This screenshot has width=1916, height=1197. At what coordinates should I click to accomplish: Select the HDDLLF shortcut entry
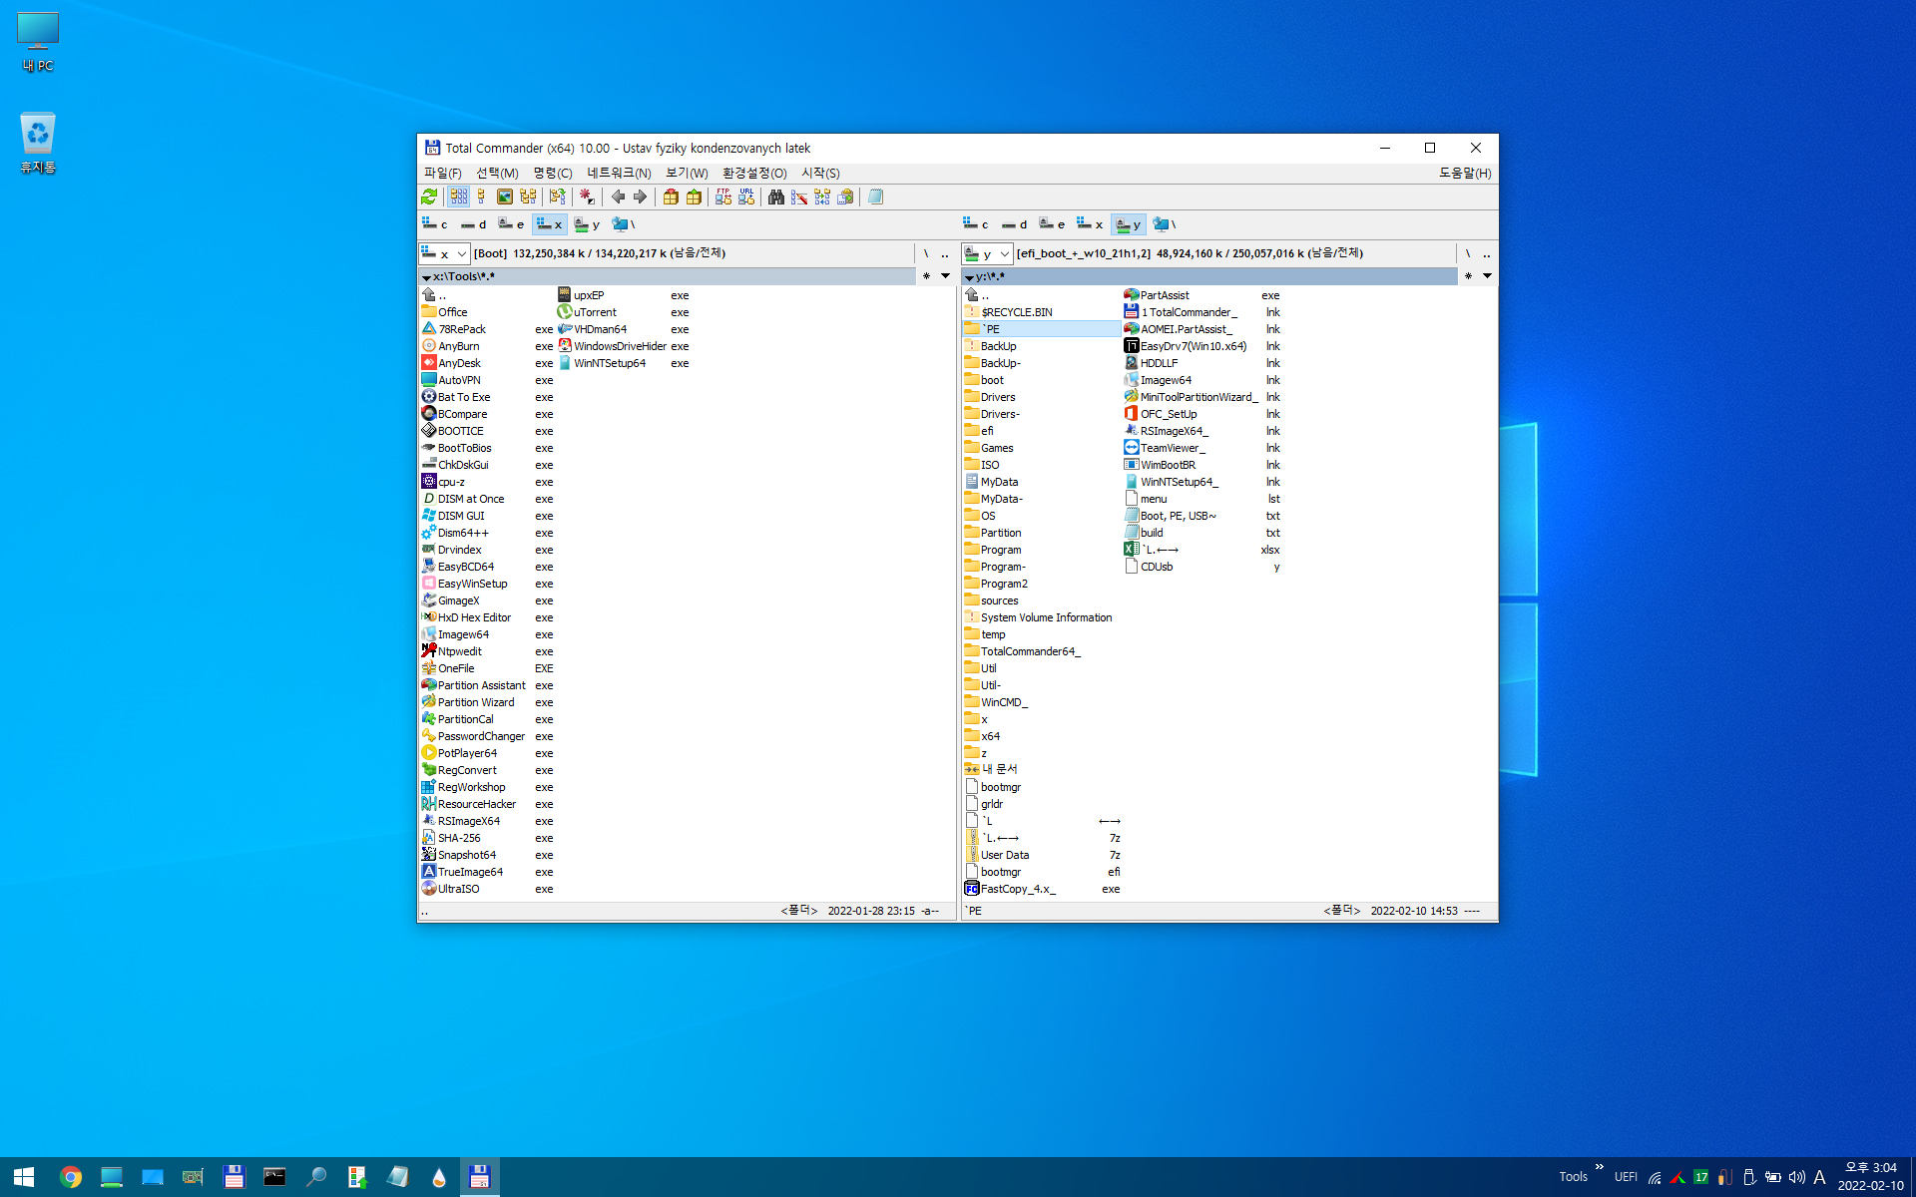(1202, 363)
